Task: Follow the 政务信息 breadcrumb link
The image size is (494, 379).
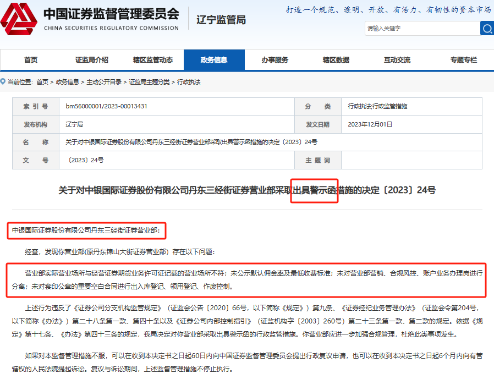Action: pyautogui.click(x=68, y=82)
